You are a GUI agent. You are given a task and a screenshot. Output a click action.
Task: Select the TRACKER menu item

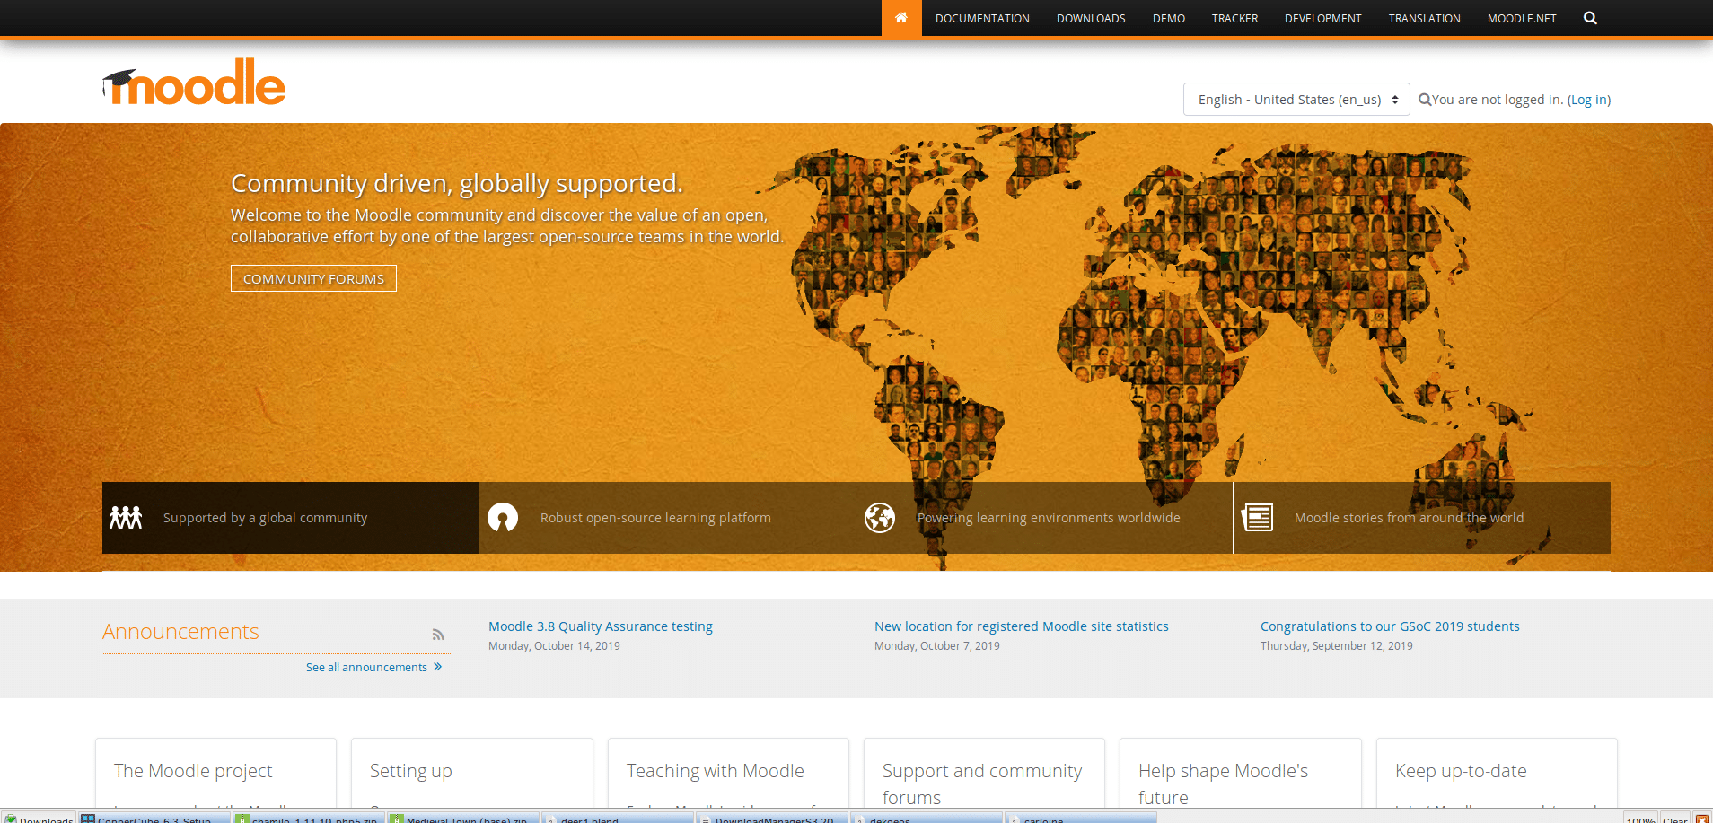tap(1234, 17)
